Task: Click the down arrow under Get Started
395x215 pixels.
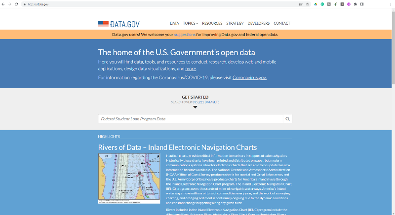Action: pos(195,107)
